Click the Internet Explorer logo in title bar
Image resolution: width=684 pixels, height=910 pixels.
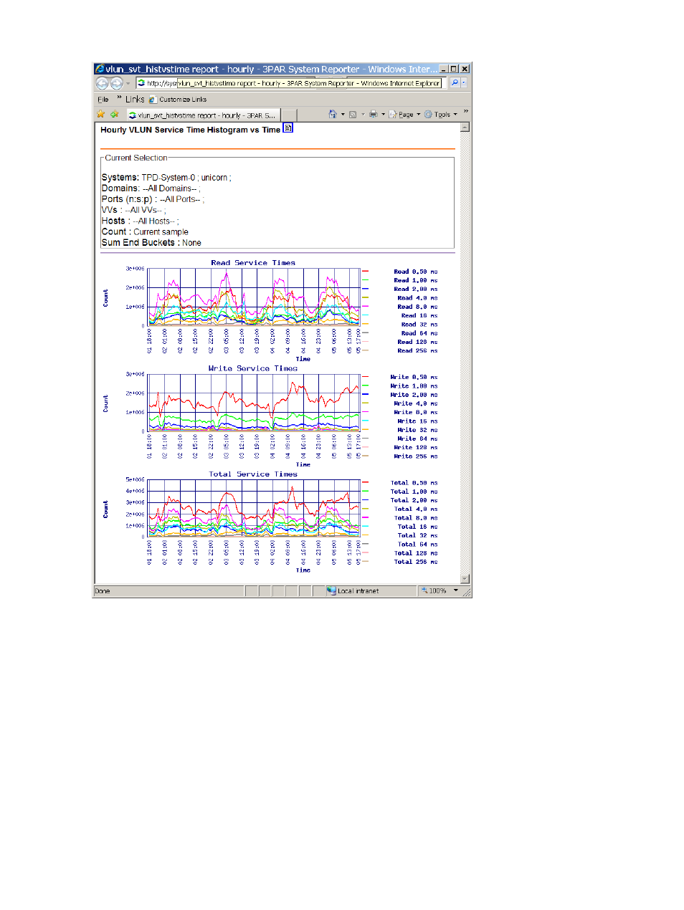100,69
